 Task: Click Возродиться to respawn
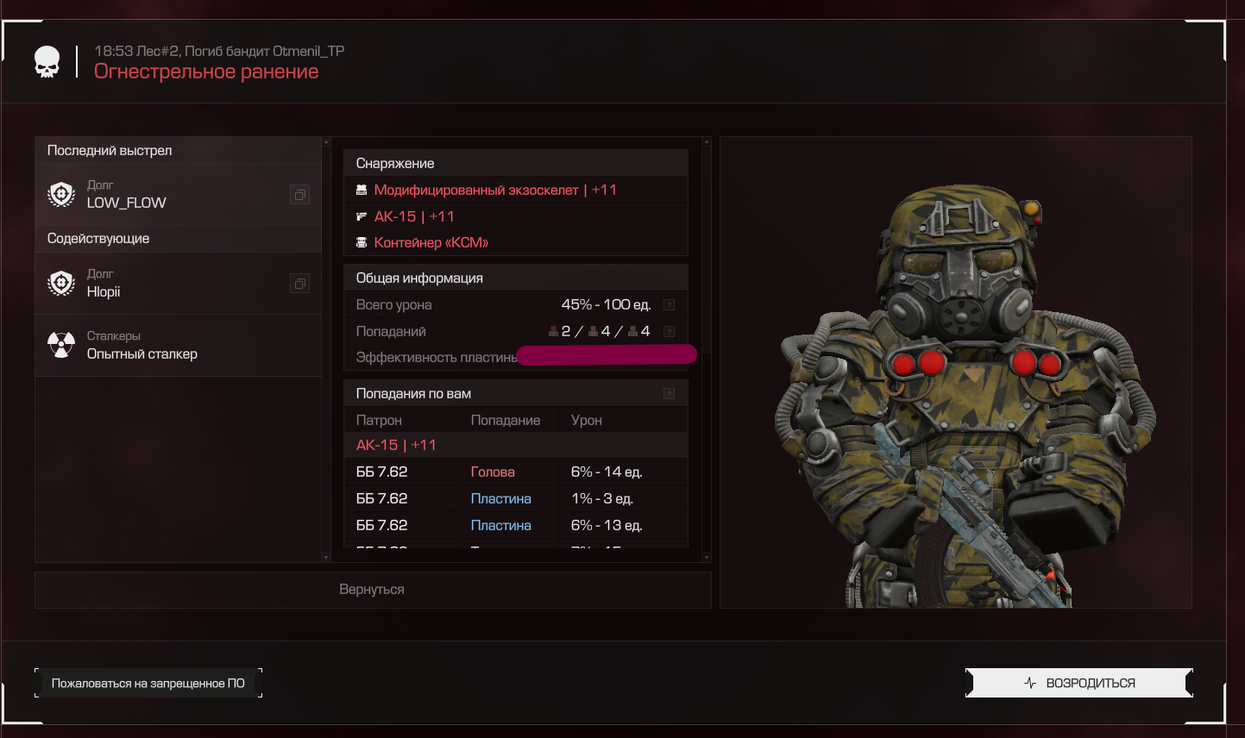pyautogui.click(x=1079, y=683)
